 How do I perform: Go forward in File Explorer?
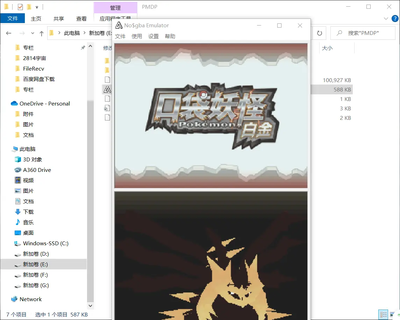click(x=22, y=33)
